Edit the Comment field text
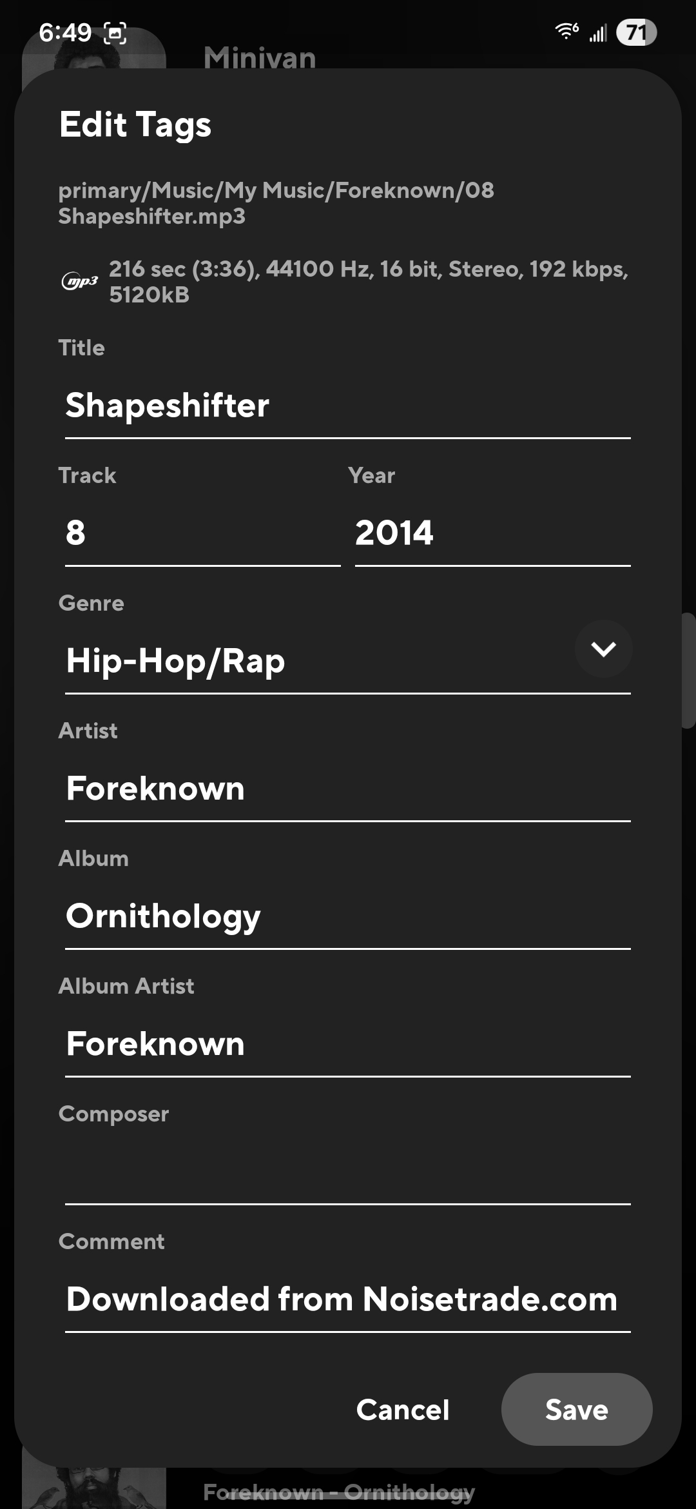This screenshot has width=696, height=1509. [347, 1300]
